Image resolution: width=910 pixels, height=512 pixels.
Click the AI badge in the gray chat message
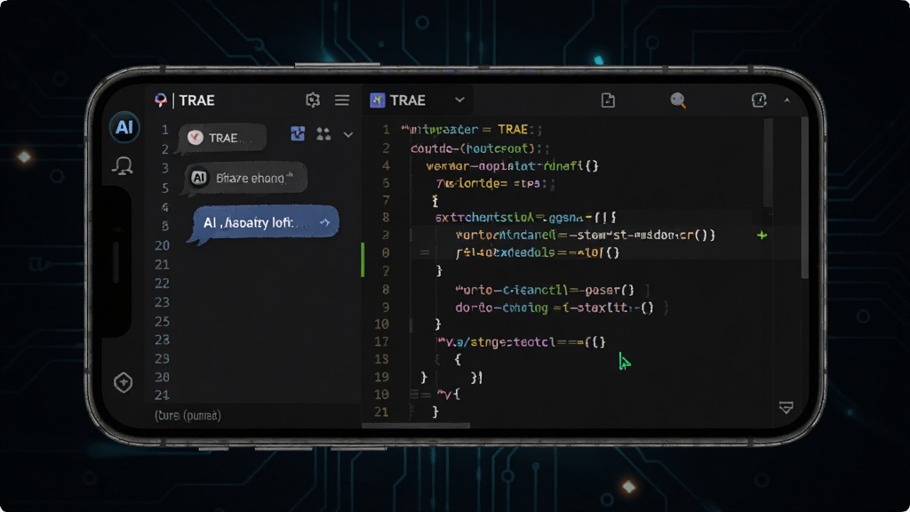(199, 178)
